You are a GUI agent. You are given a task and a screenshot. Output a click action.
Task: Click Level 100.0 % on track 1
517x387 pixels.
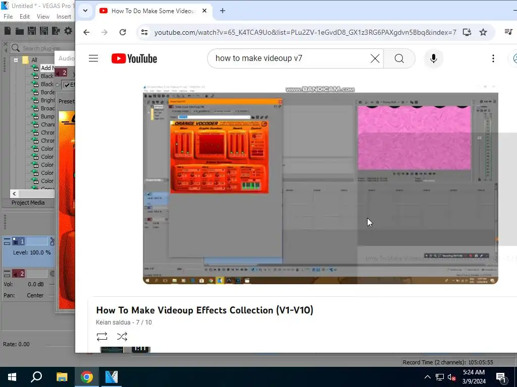pyautogui.click(x=32, y=253)
